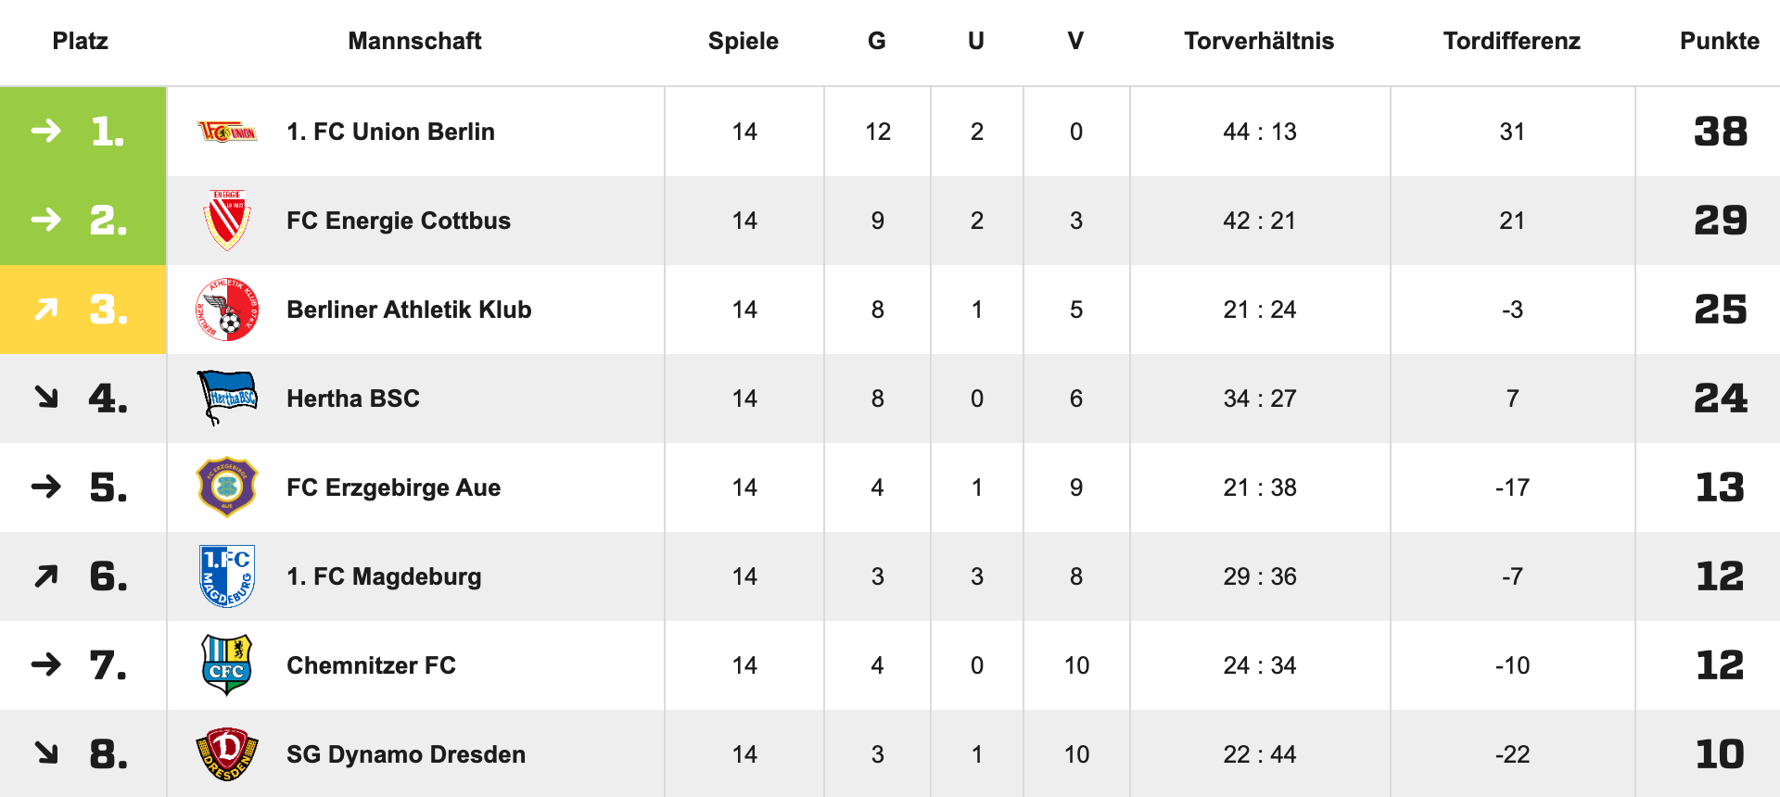The height and width of the screenshot is (797, 1780).
Task: Click the Berliner Athletik Klub crest
Action: [227, 310]
